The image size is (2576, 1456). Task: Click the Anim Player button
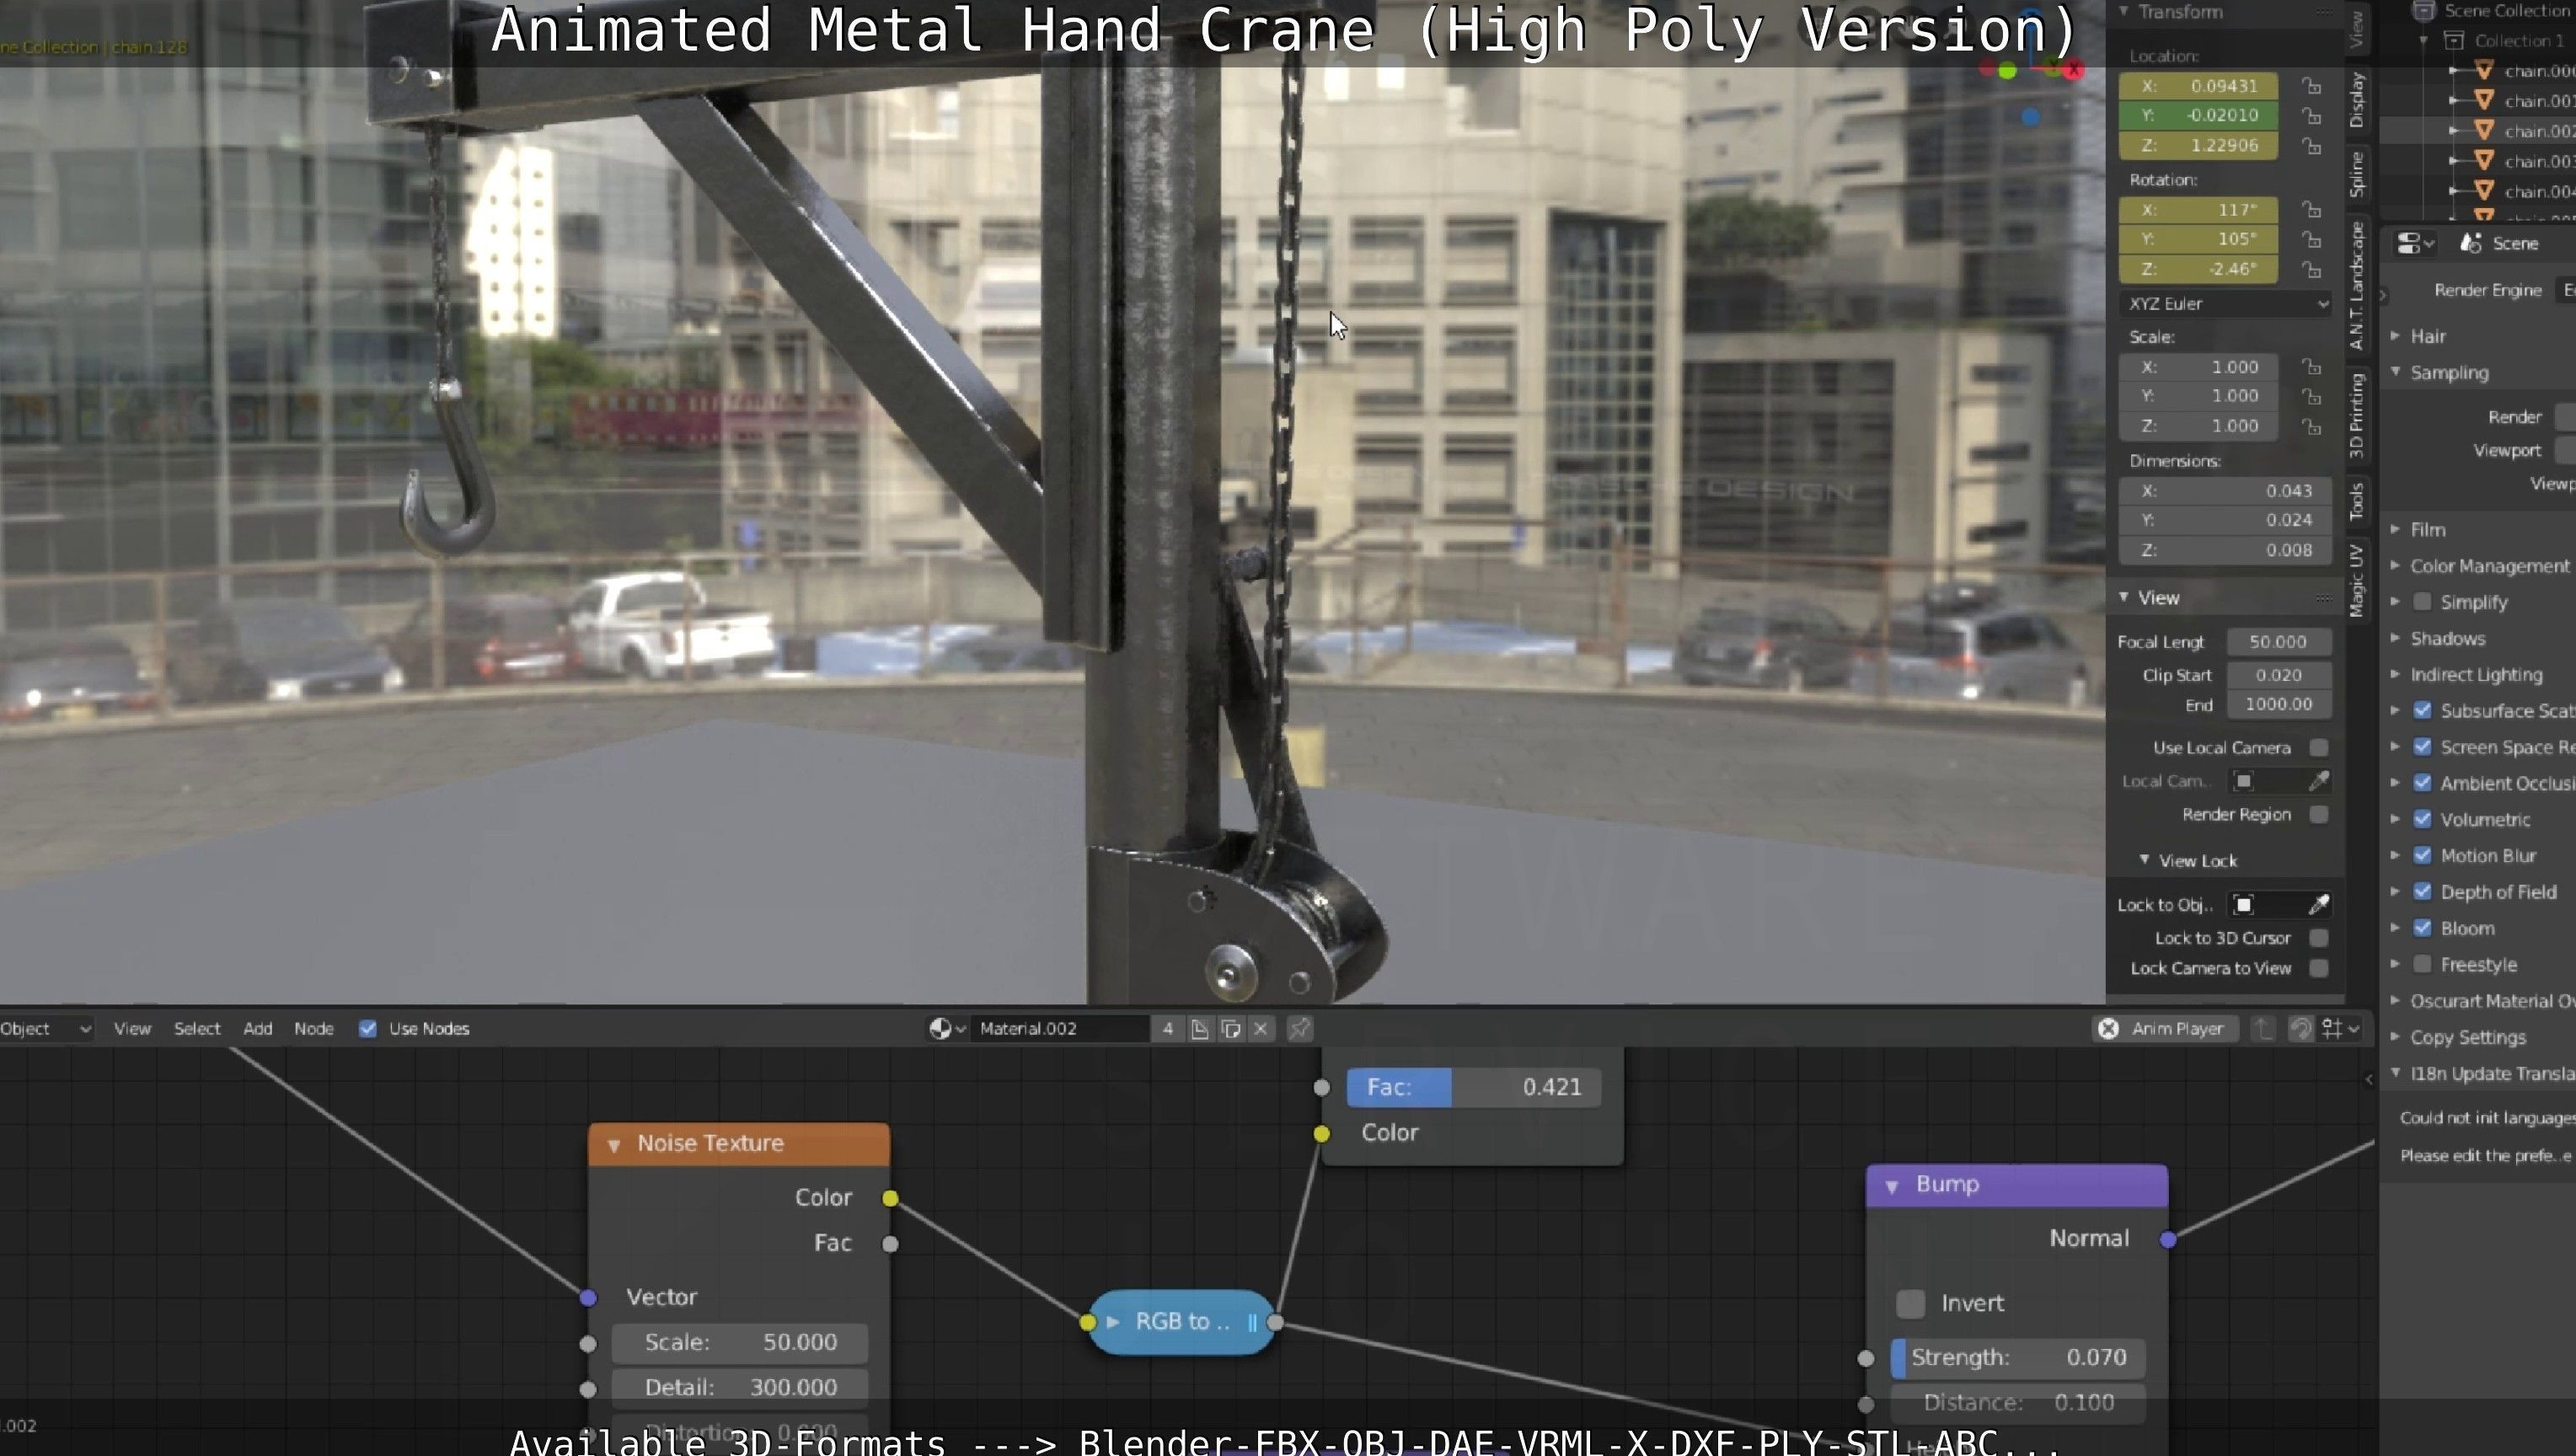tap(2166, 1029)
